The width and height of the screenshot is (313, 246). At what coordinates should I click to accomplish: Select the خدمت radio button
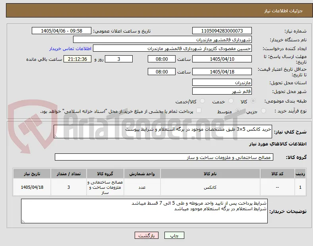[231, 101]
